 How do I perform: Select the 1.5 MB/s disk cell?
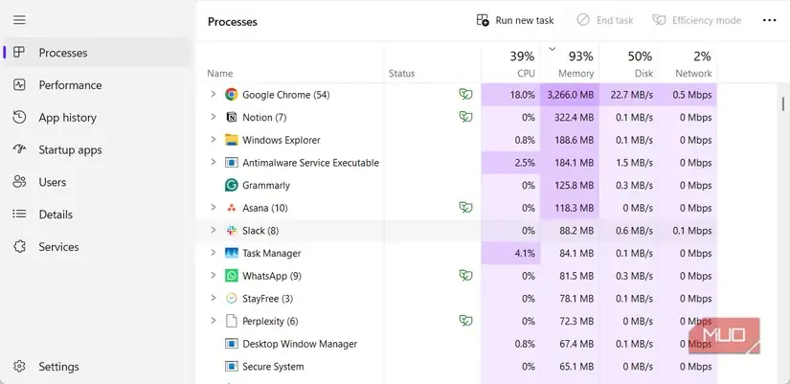coord(628,162)
